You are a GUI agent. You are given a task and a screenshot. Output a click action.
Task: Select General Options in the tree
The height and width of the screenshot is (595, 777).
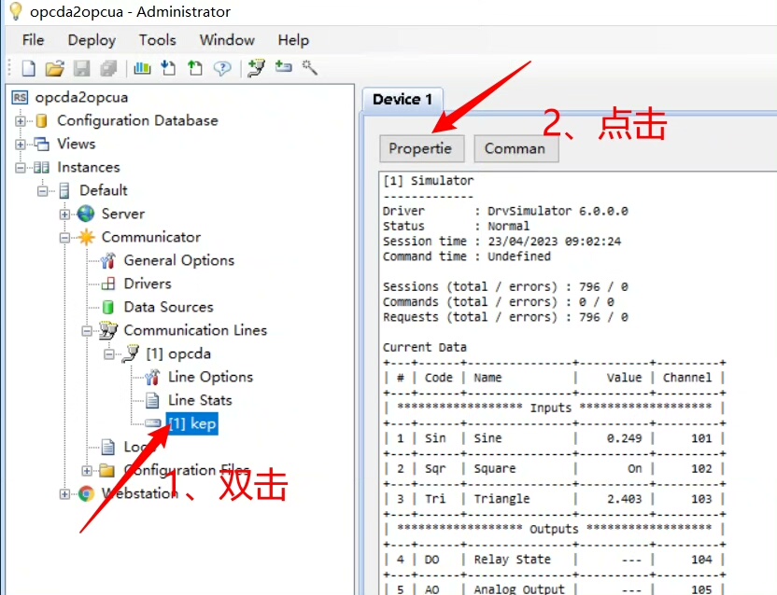179,260
